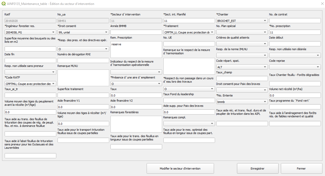Click the Superficie traitement field
The width and height of the screenshot is (325, 176).
pyautogui.click(x=83, y=95)
